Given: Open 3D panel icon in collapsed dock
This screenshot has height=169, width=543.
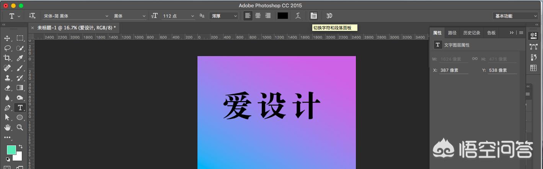Looking at the screenshot, I should click(x=533, y=35).
